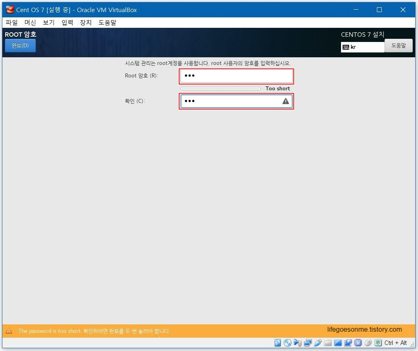Close the VirtualBox window

(x=403, y=10)
